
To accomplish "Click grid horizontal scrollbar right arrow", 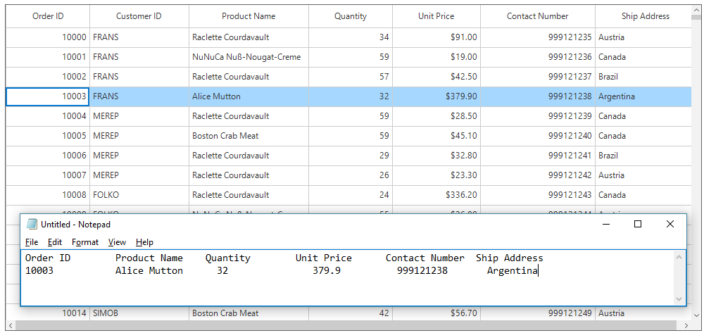I will point(686,325).
